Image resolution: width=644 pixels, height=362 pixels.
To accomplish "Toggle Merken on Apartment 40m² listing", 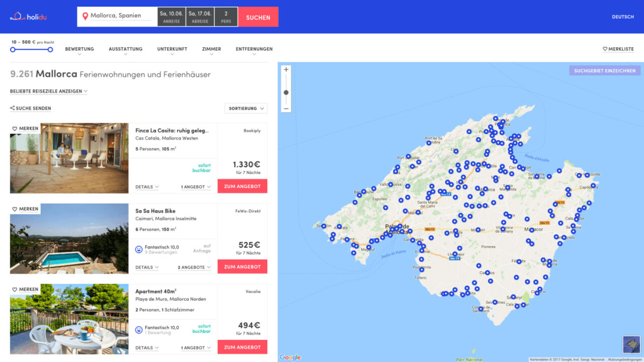I will [25, 290].
